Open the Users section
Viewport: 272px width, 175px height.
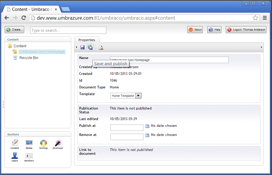(x=15, y=157)
